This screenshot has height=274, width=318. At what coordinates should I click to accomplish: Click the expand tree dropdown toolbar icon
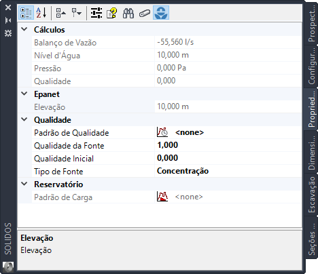click(77, 13)
